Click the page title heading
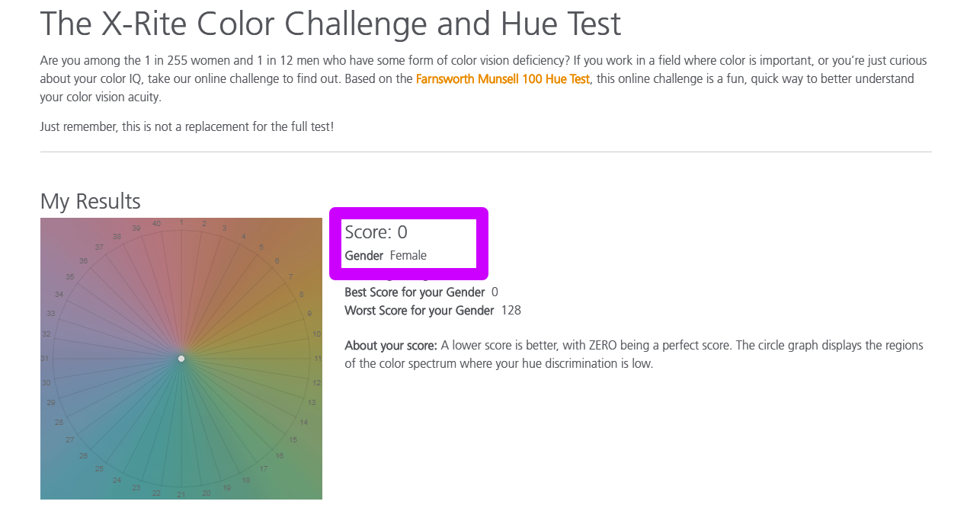The width and height of the screenshot is (967, 514). [330, 24]
